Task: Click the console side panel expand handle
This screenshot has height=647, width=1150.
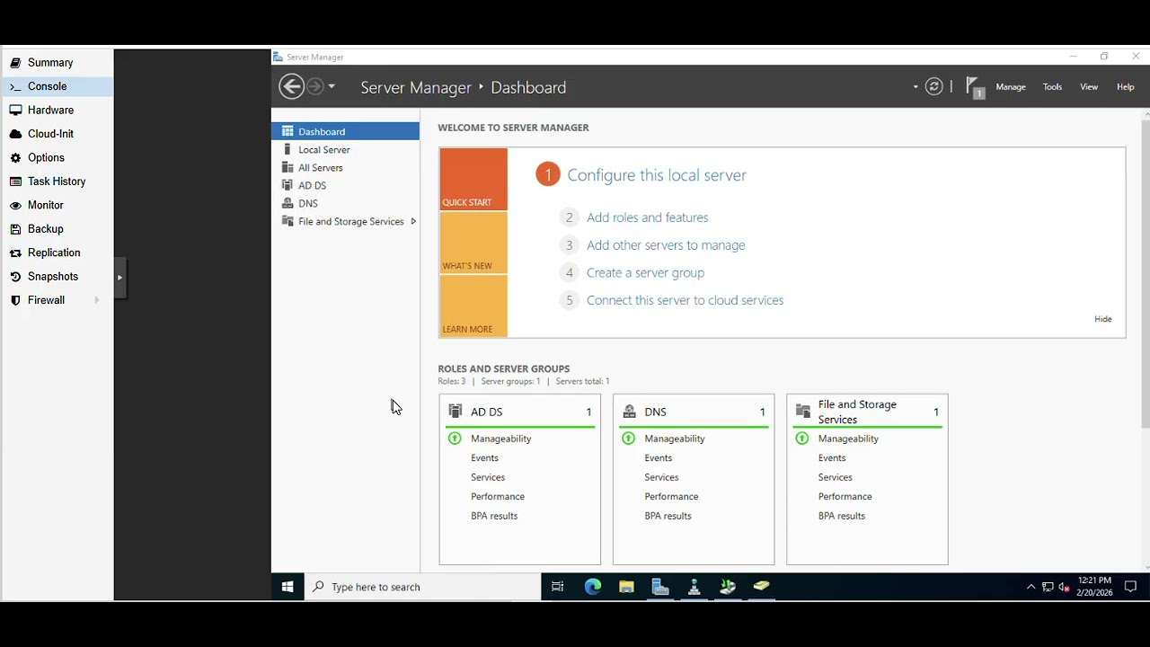Action: pyautogui.click(x=119, y=278)
